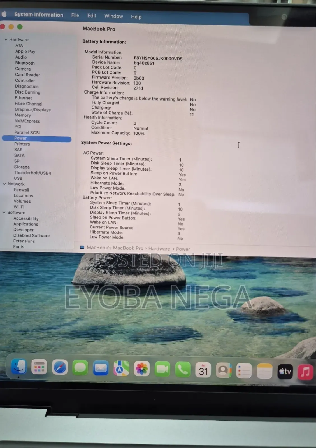
Task: Select Disc Burning in the sidebar
Action: 27,92
